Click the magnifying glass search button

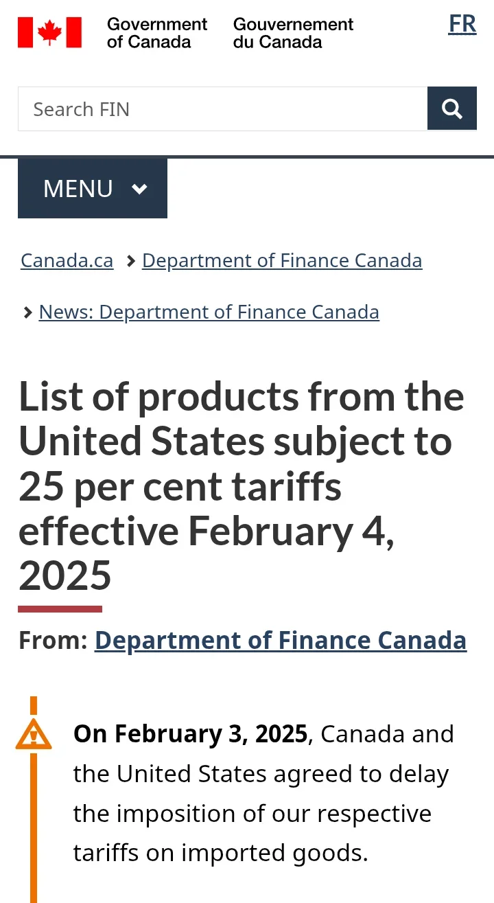pyautogui.click(x=451, y=108)
